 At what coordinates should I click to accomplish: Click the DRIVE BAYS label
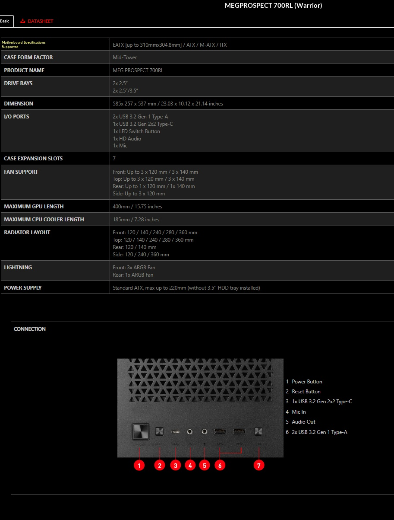point(18,83)
